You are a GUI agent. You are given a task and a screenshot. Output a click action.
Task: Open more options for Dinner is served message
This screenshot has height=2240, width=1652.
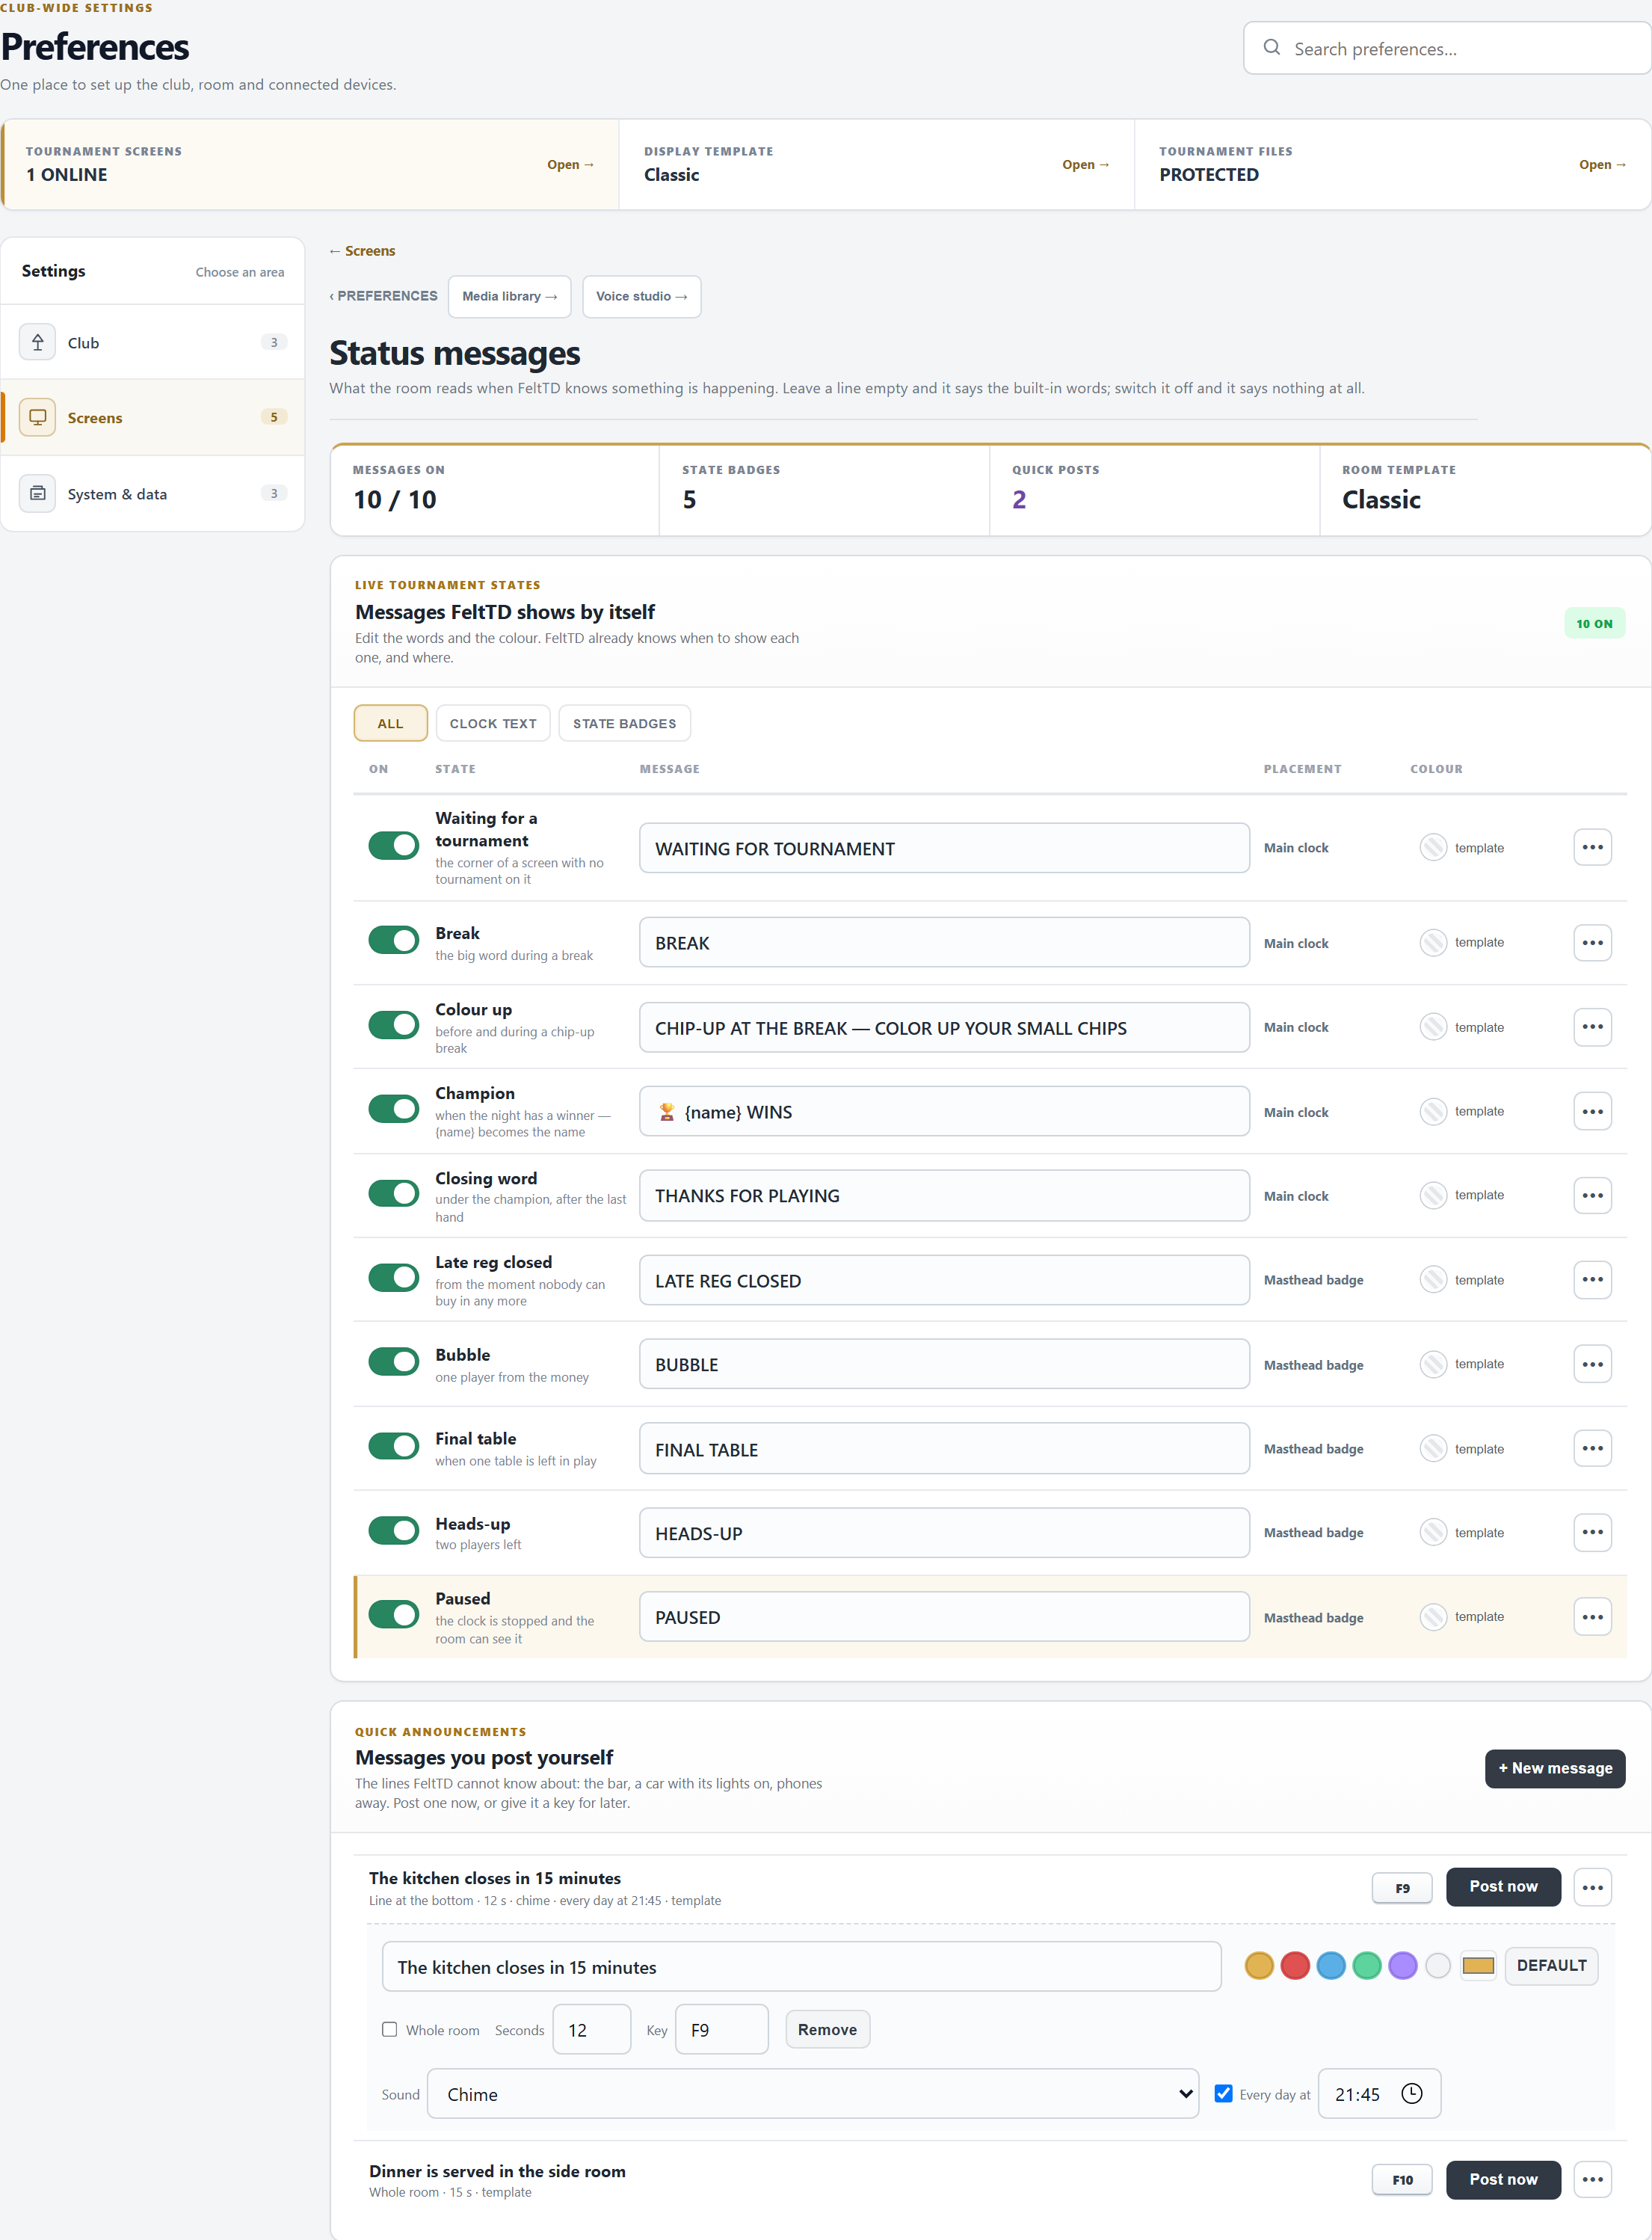pos(1592,2179)
